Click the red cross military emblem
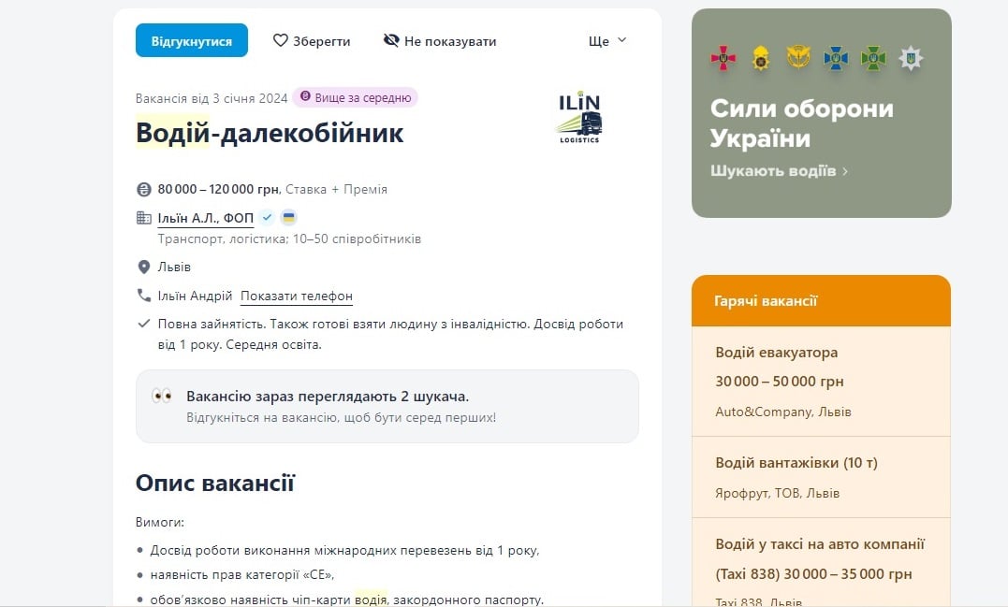Screen dimensions: 1008x607 point(723,59)
